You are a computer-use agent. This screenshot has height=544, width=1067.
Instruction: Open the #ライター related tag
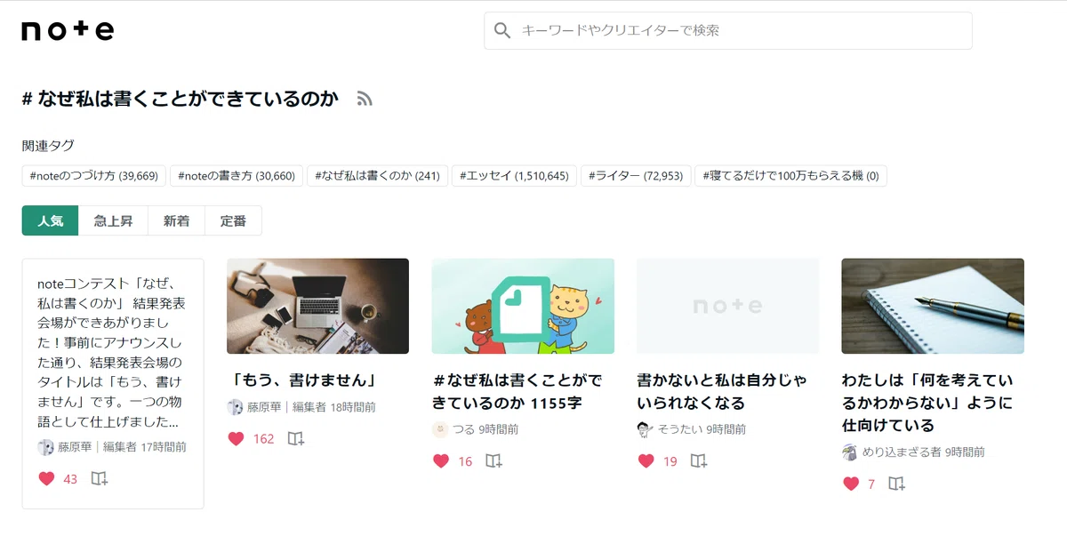636,176
